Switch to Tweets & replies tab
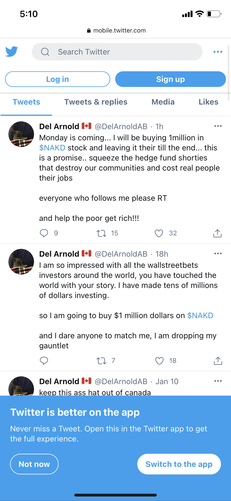 (x=96, y=102)
